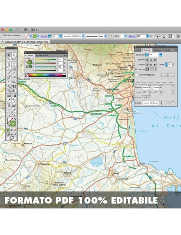The height and width of the screenshot is (235, 181).
Task: Align stroke to outside in Traccia panel
Action: [155, 69]
